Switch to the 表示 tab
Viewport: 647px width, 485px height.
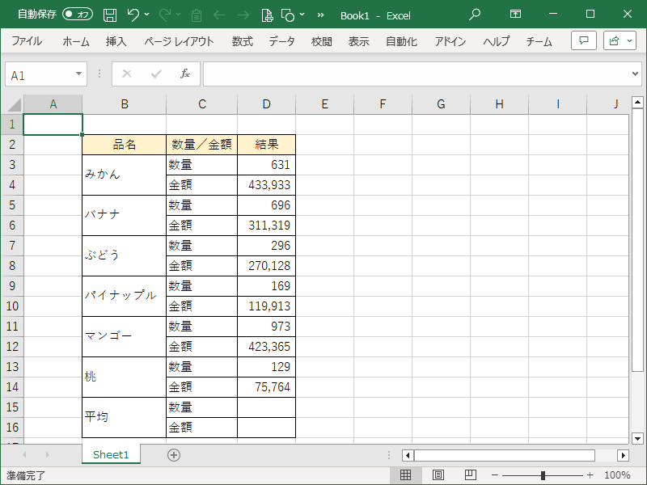click(358, 41)
